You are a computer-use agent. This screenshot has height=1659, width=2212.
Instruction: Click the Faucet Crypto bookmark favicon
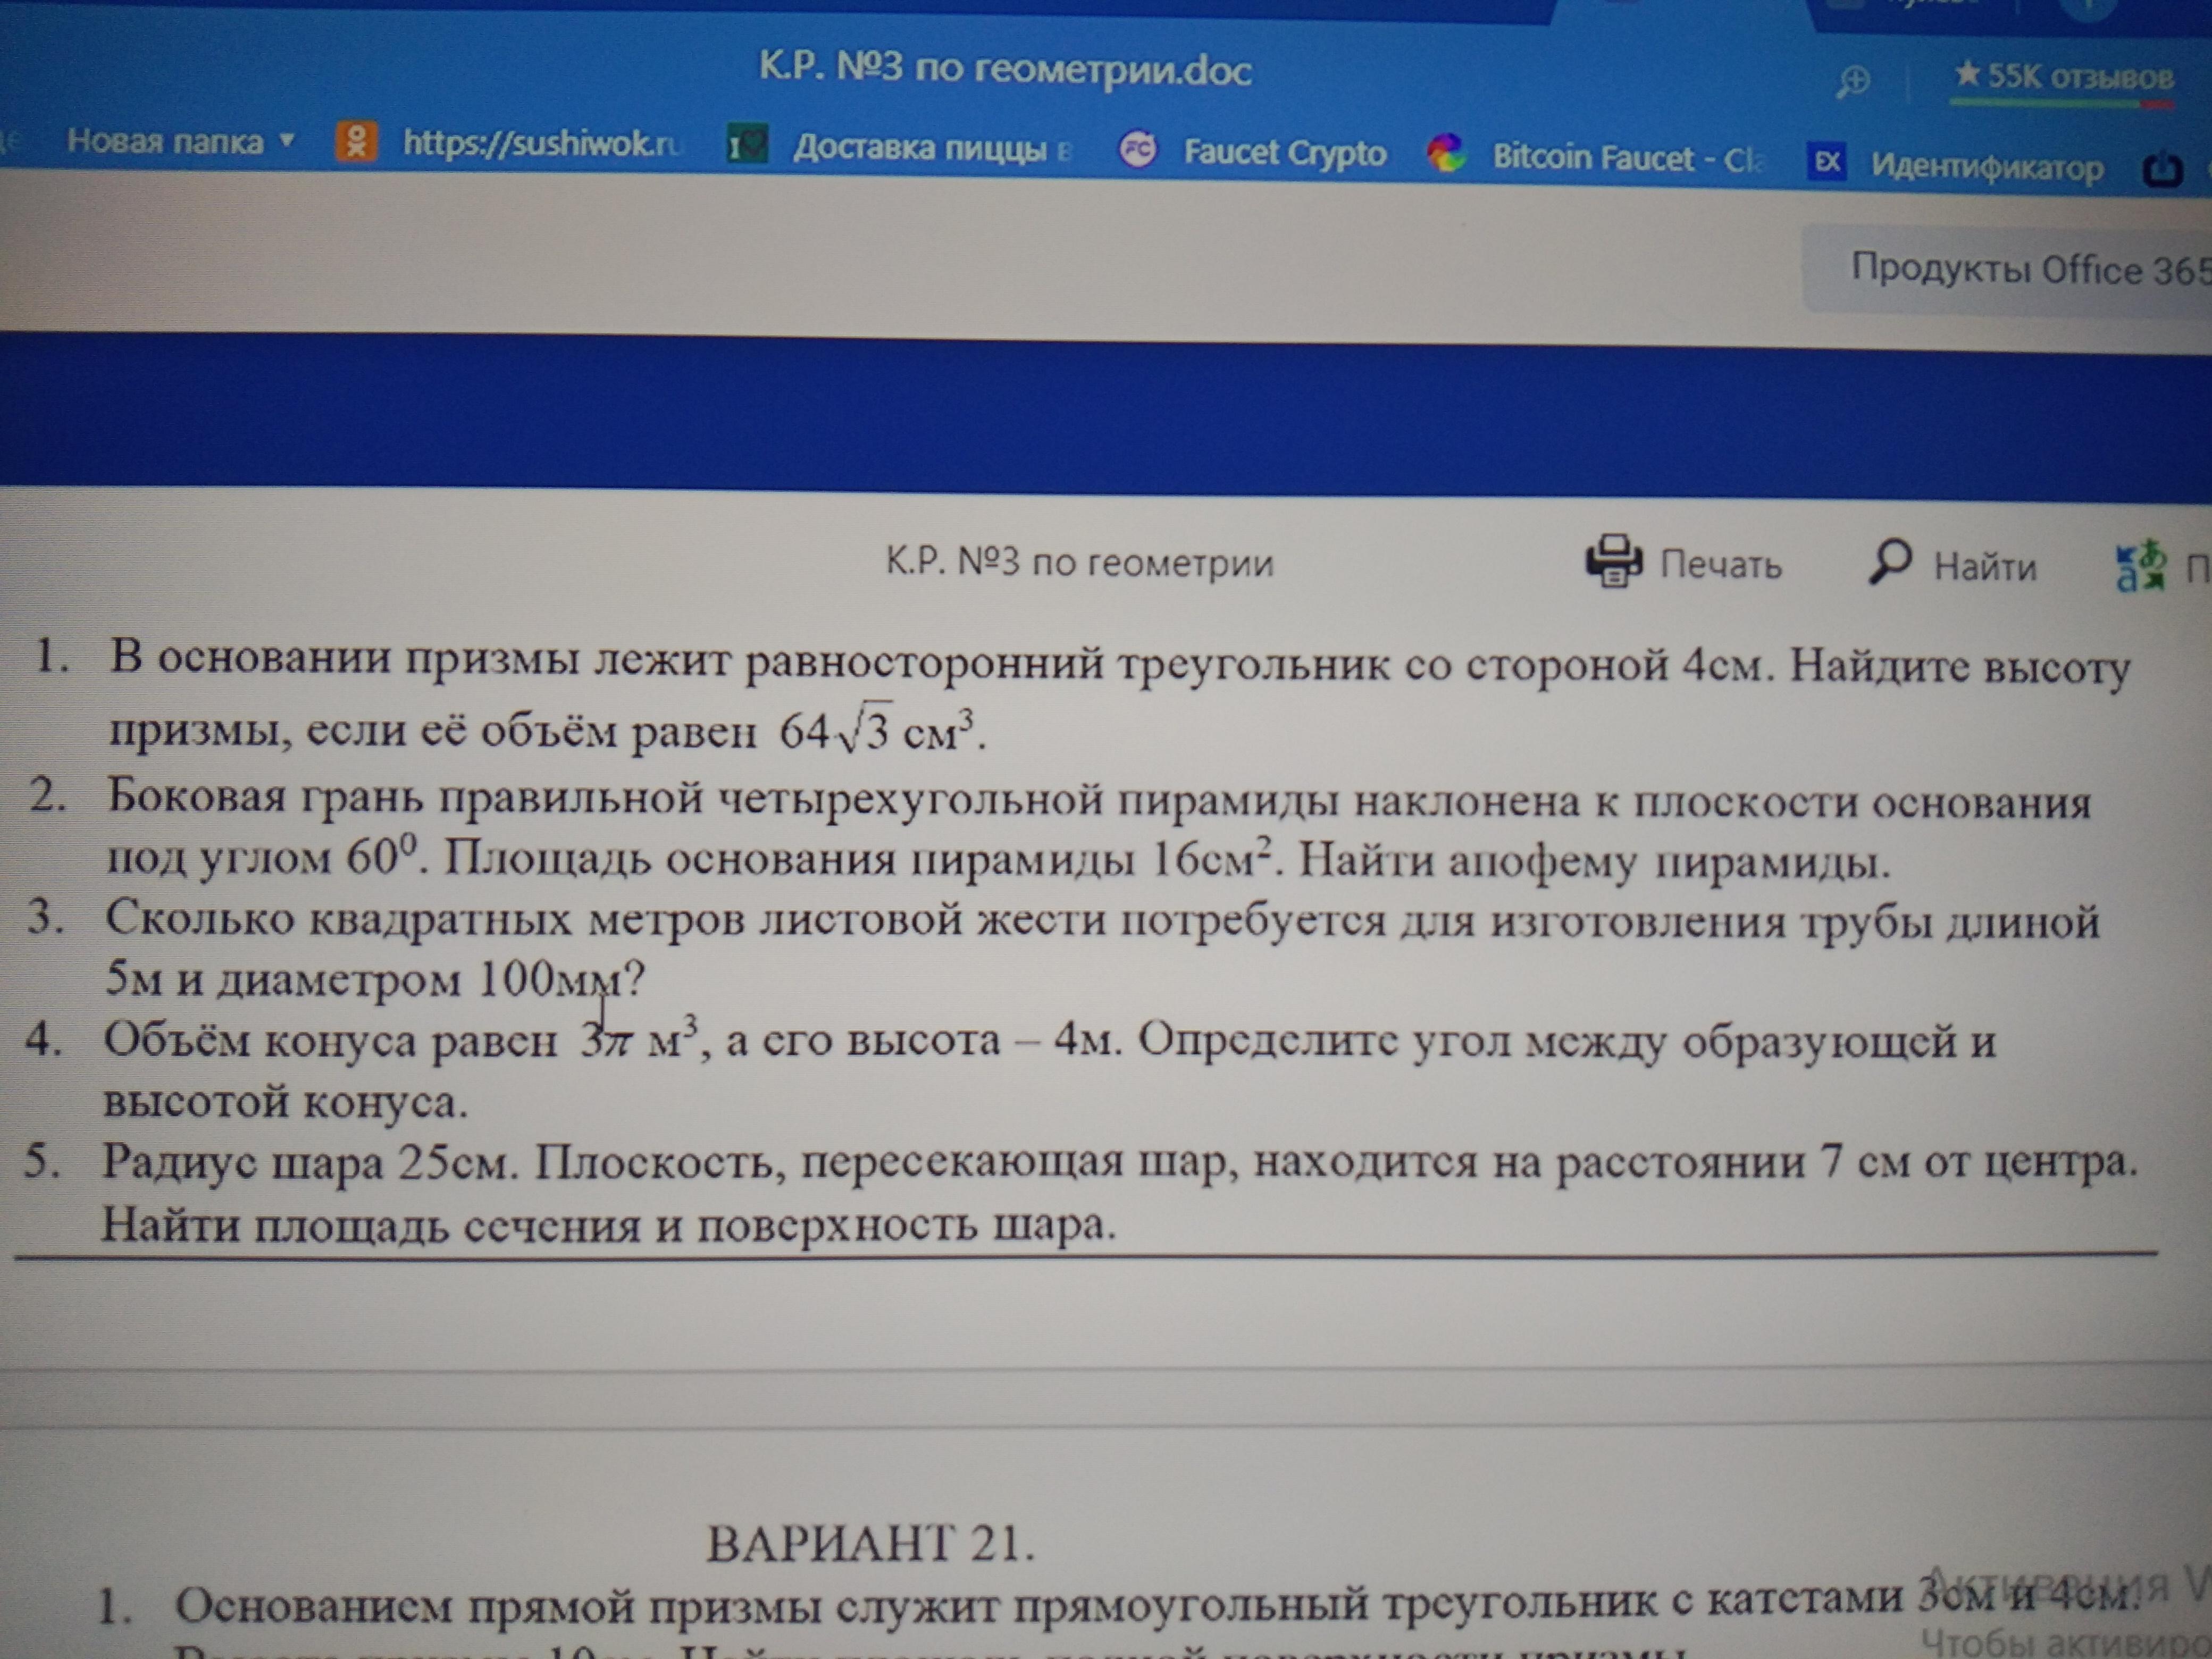click(x=1137, y=150)
